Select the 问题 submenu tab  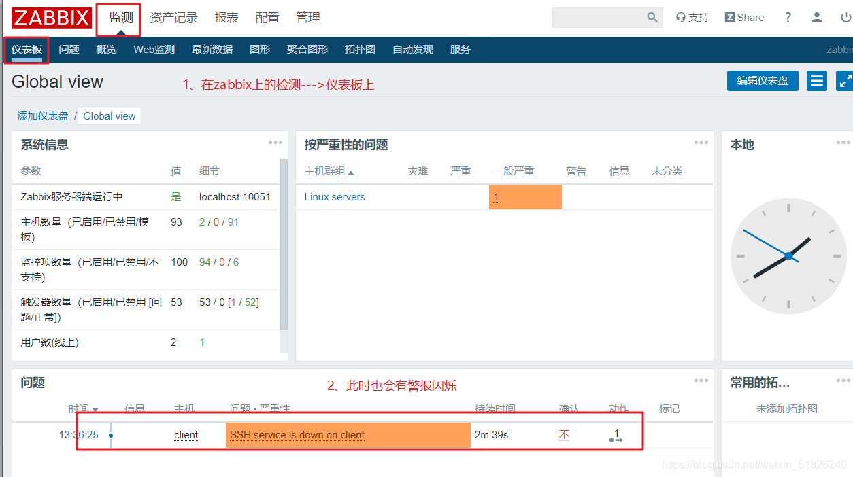[69, 49]
